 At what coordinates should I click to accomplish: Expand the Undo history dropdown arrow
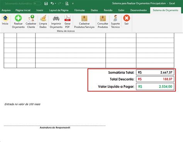click(56, 3)
